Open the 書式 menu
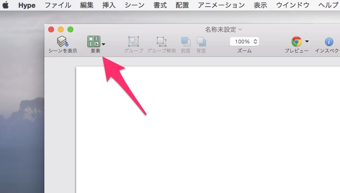 [x=160, y=5]
